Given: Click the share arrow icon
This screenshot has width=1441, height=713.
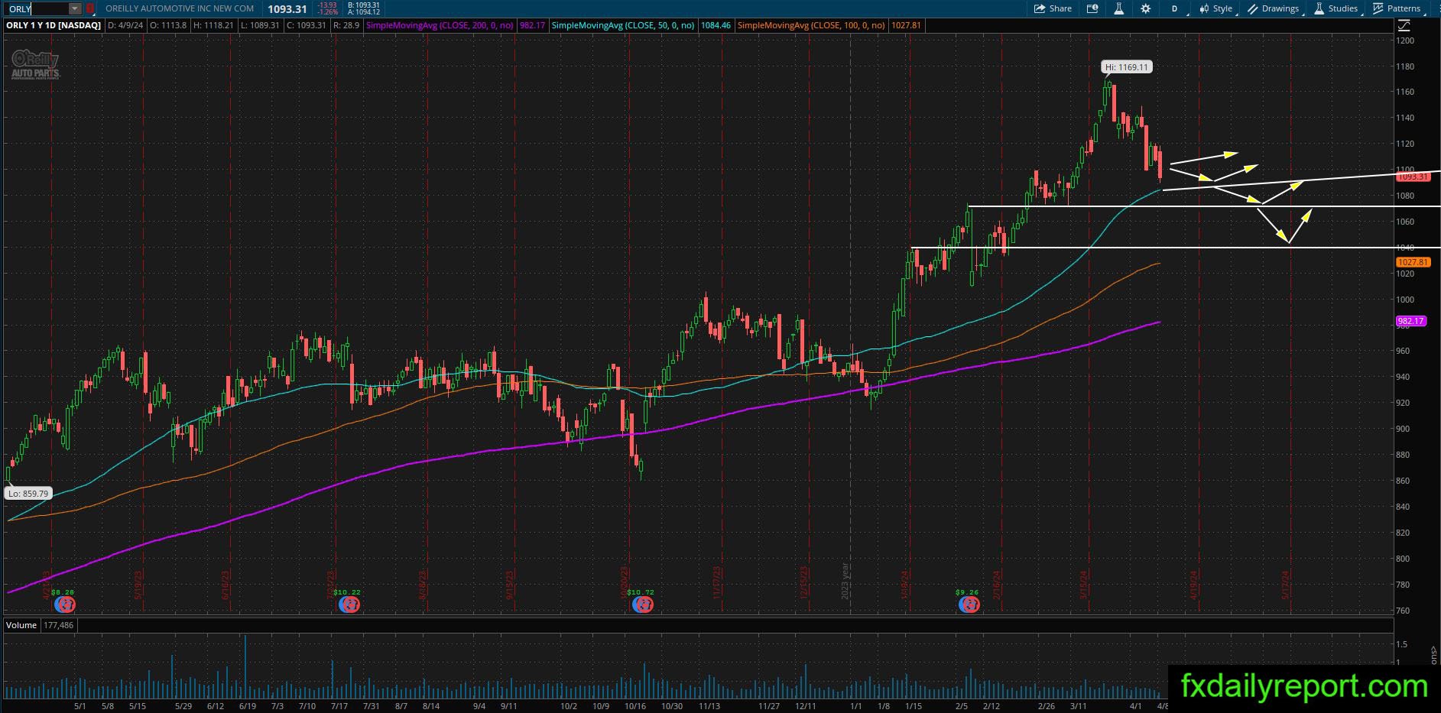Looking at the screenshot, I should coord(1040,8).
